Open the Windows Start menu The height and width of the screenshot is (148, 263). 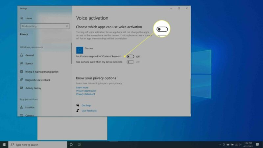click(x=4, y=144)
